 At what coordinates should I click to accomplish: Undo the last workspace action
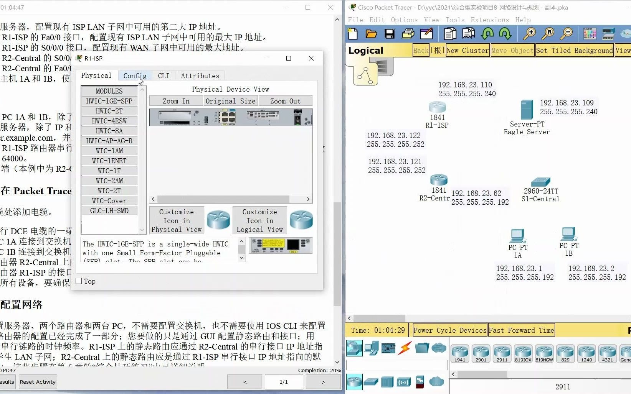point(487,34)
